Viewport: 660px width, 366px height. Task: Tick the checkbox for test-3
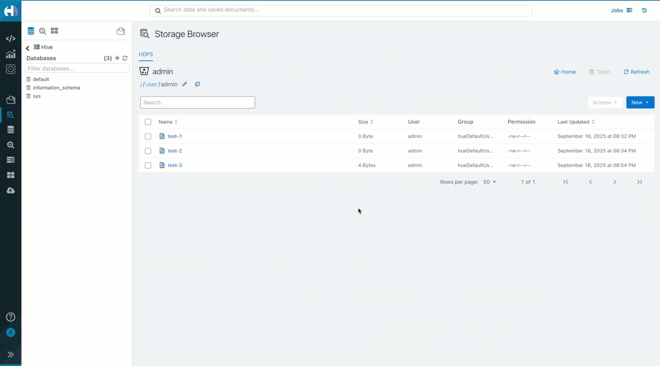(148, 165)
